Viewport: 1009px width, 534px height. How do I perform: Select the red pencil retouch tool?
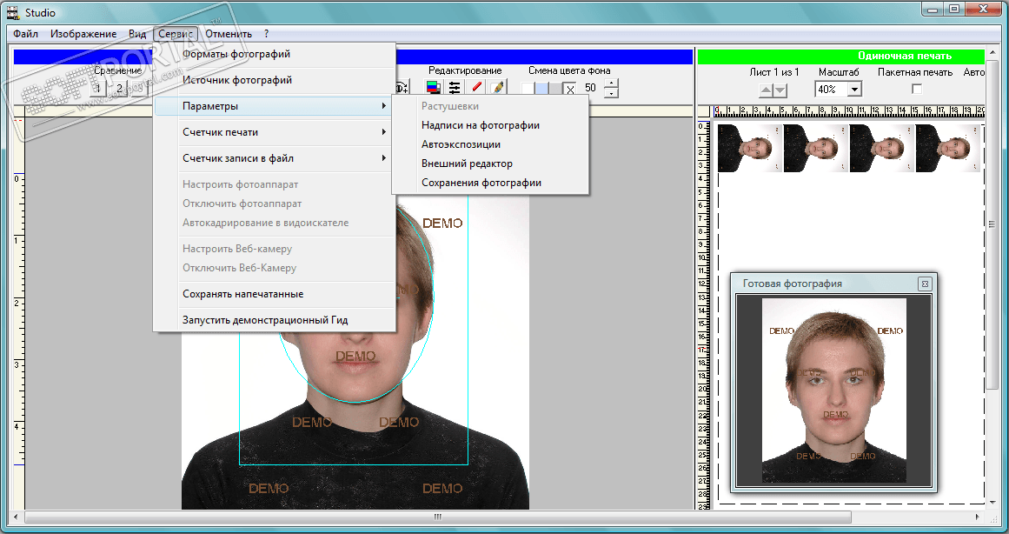click(x=476, y=88)
